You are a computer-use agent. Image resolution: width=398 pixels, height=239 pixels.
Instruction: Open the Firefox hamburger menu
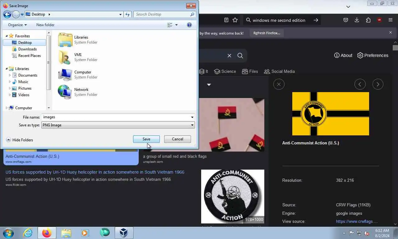[391, 20]
